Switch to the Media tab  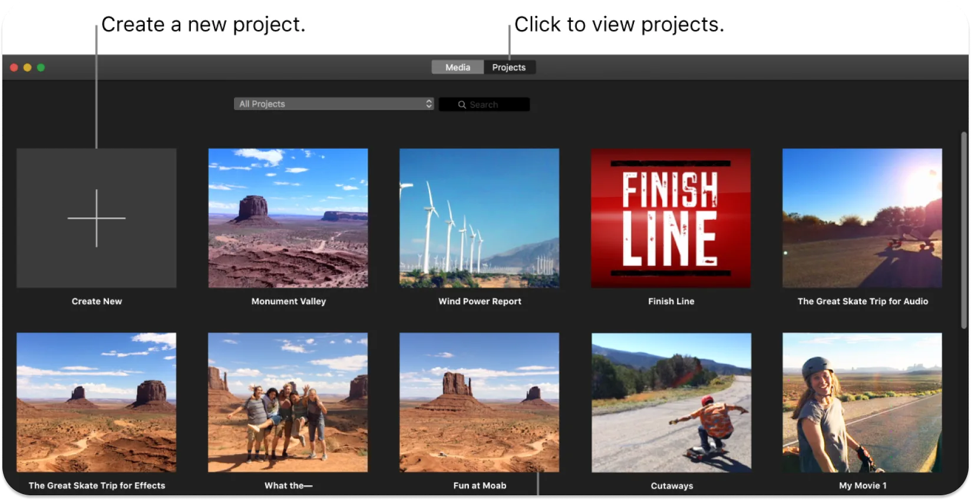click(458, 67)
